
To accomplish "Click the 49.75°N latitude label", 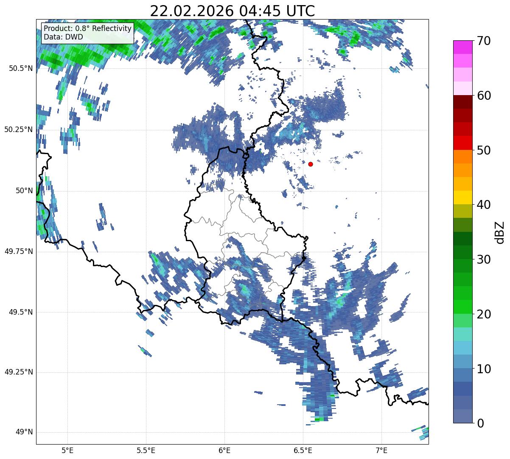I will [19, 251].
